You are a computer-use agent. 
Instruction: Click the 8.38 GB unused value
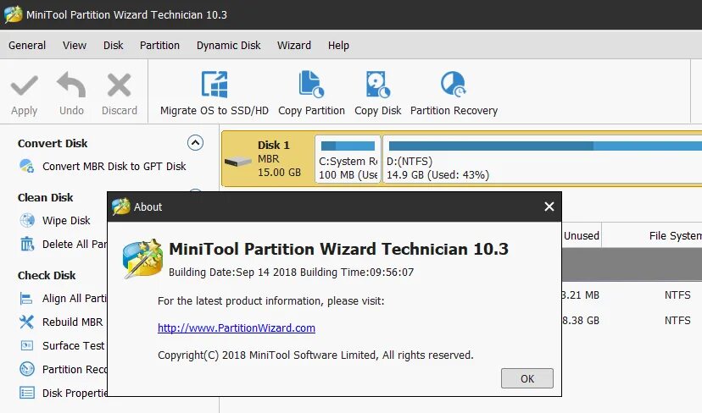click(x=581, y=321)
